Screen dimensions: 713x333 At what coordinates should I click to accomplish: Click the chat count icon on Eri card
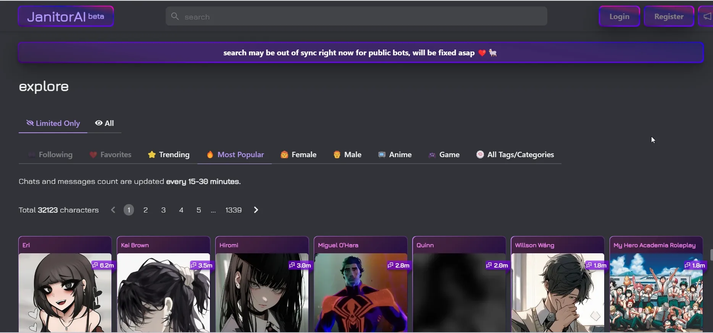coord(95,265)
